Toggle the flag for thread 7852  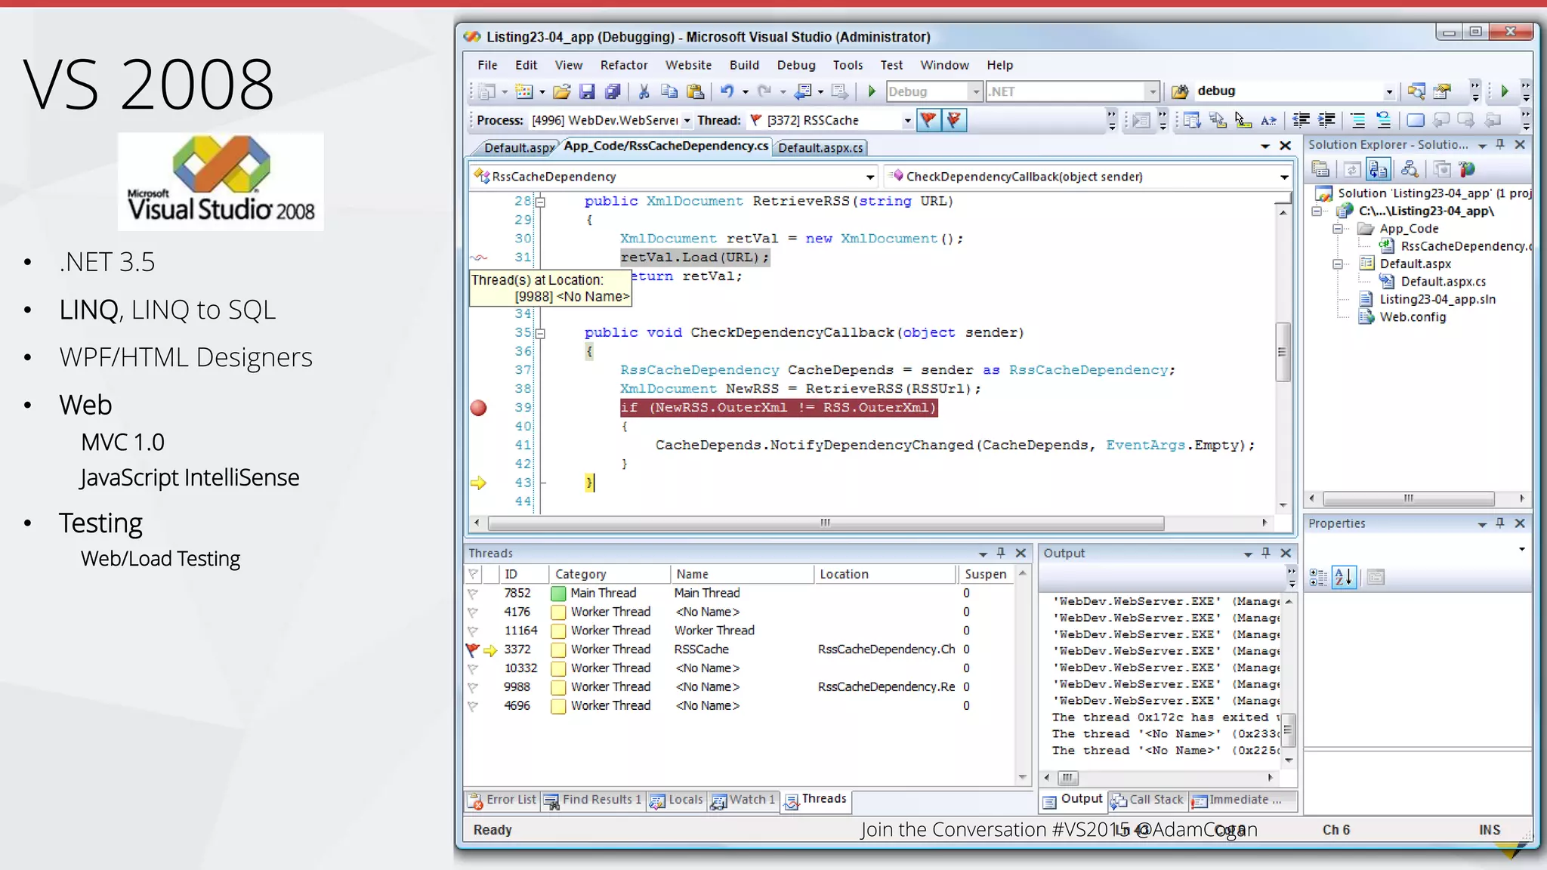[x=474, y=594]
